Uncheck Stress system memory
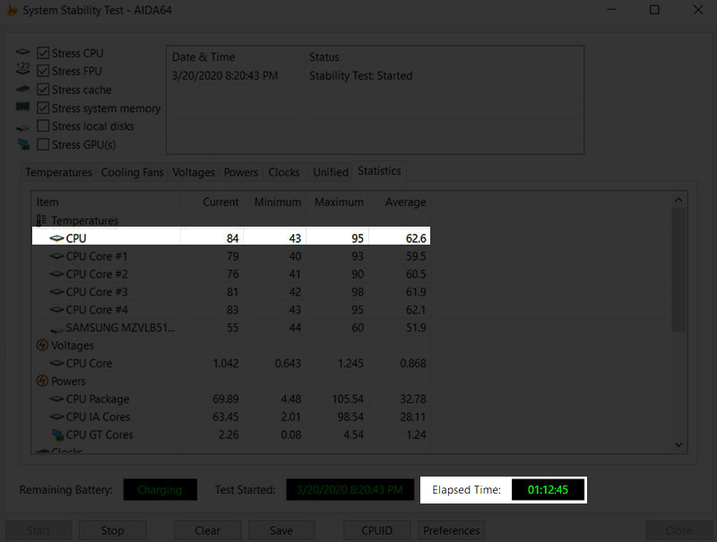Viewport: 717px width, 542px height. [x=43, y=108]
